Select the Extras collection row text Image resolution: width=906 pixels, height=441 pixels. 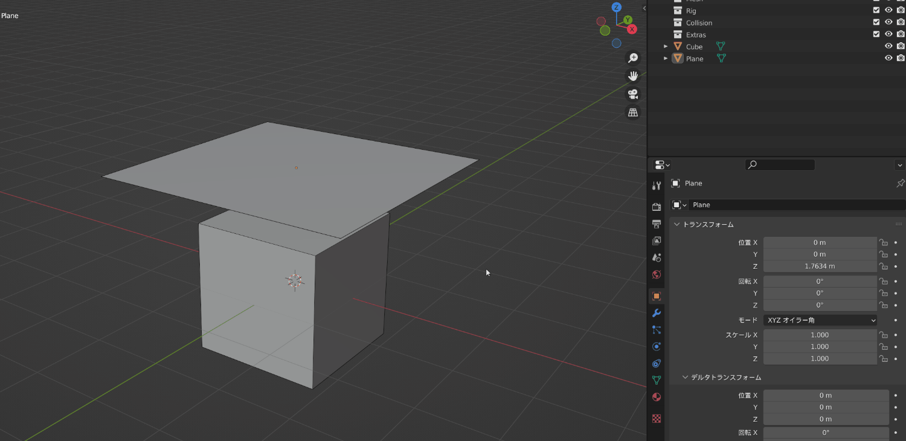696,34
